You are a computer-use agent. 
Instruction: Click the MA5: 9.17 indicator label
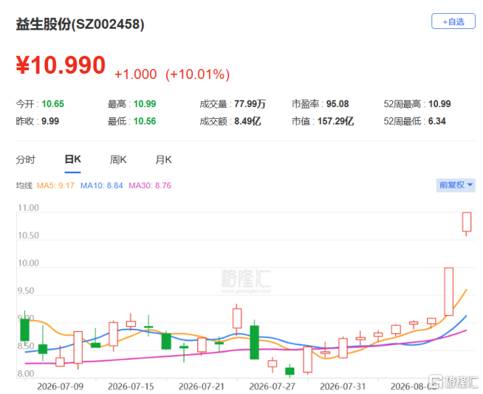(55, 185)
